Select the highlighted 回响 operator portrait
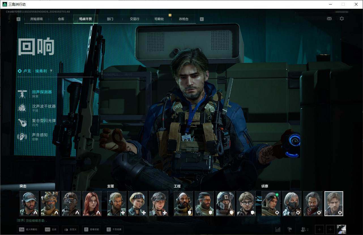The image size is (363, 235). 334,204
